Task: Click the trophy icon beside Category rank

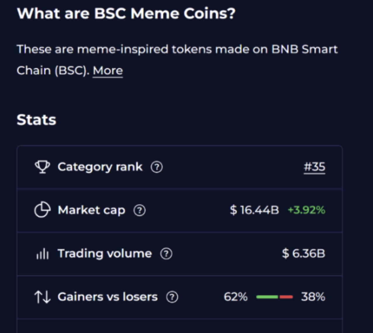Action: [43, 167]
